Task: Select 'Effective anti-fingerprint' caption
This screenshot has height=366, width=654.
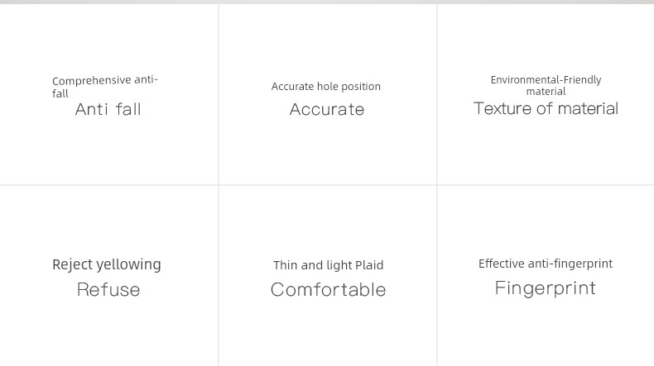Action: [x=546, y=264]
